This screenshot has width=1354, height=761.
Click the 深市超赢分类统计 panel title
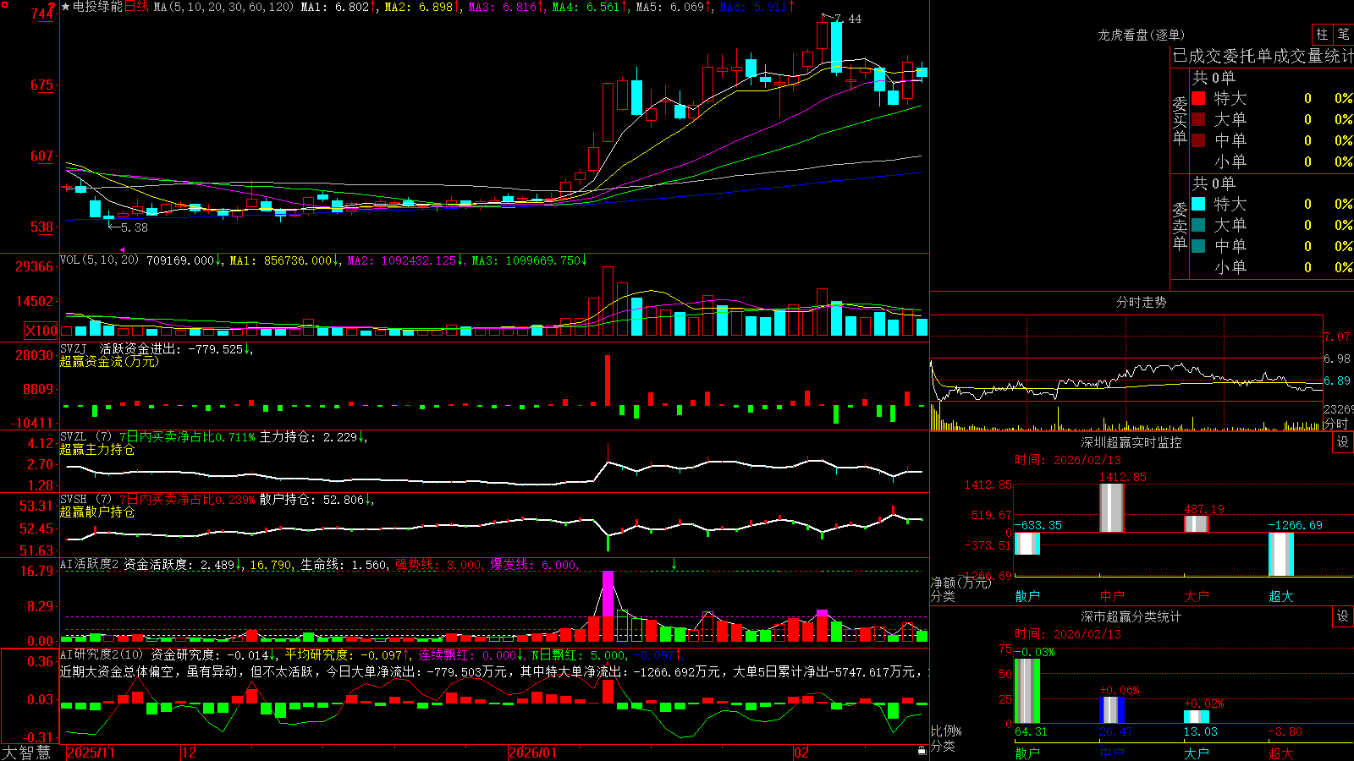pyautogui.click(x=1131, y=616)
